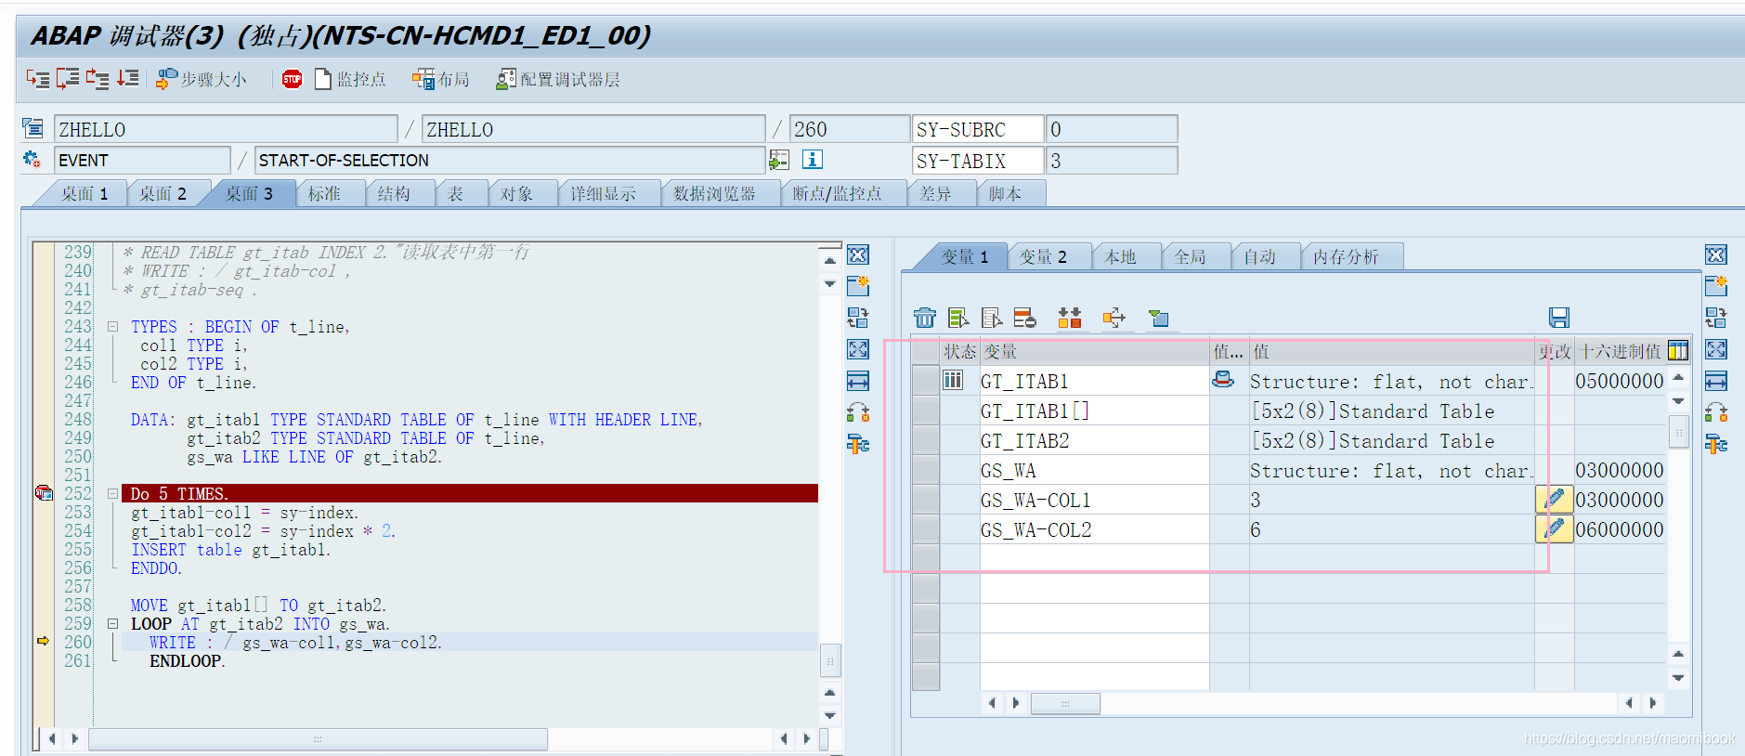Image resolution: width=1745 pixels, height=756 pixels.
Task: Click the blue information icon
Action: click(x=813, y=160)
